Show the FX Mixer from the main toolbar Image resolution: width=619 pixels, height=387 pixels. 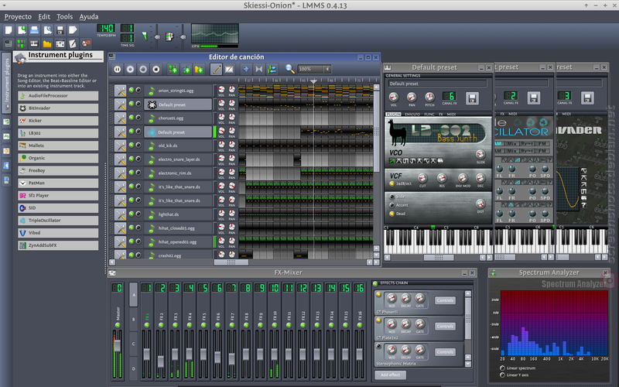pyautogui.click(x=60, y=43)
